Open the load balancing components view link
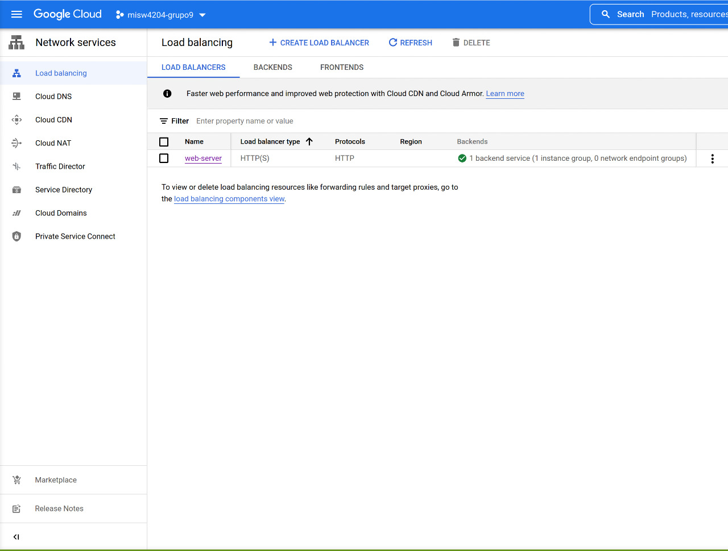Image resolution: width=728 pixels, height=551 pixels. pos(229,198)
